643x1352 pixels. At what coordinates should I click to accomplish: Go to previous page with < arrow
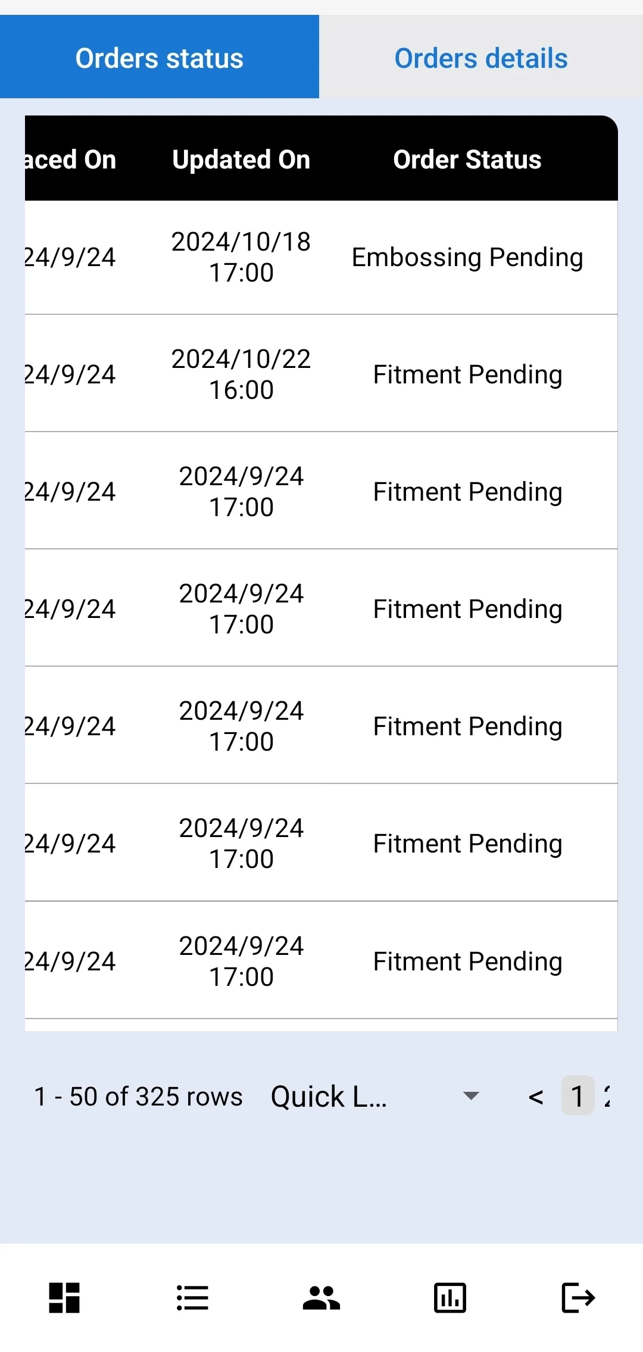click(536, 1097)
